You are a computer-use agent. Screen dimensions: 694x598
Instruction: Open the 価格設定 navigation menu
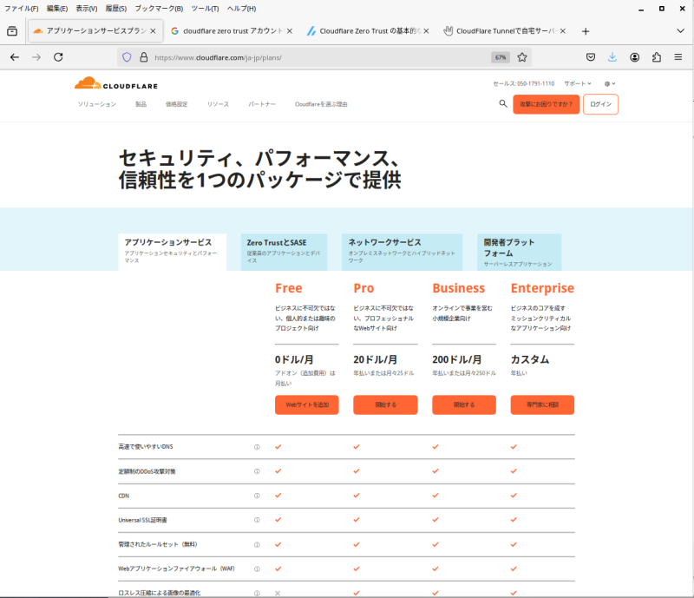(177, 104)
